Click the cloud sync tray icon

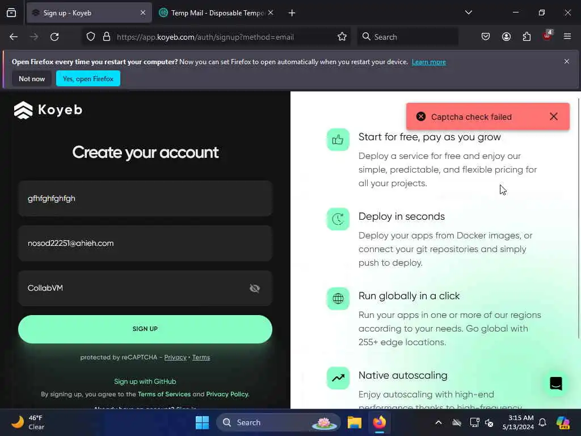click(x=457, y=422)
